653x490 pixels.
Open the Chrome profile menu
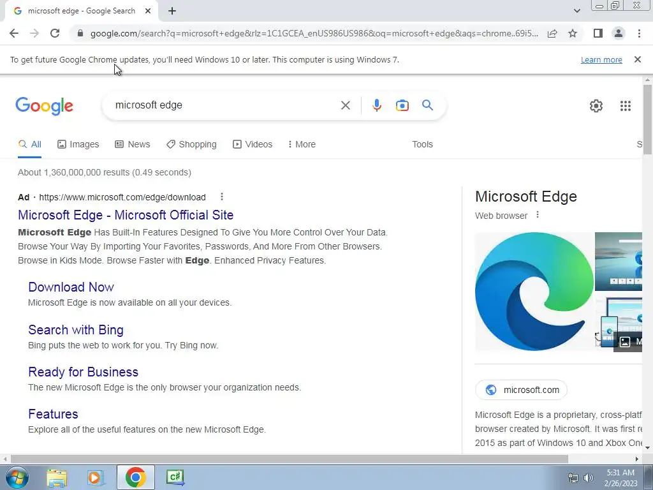(x=619, y=33)
